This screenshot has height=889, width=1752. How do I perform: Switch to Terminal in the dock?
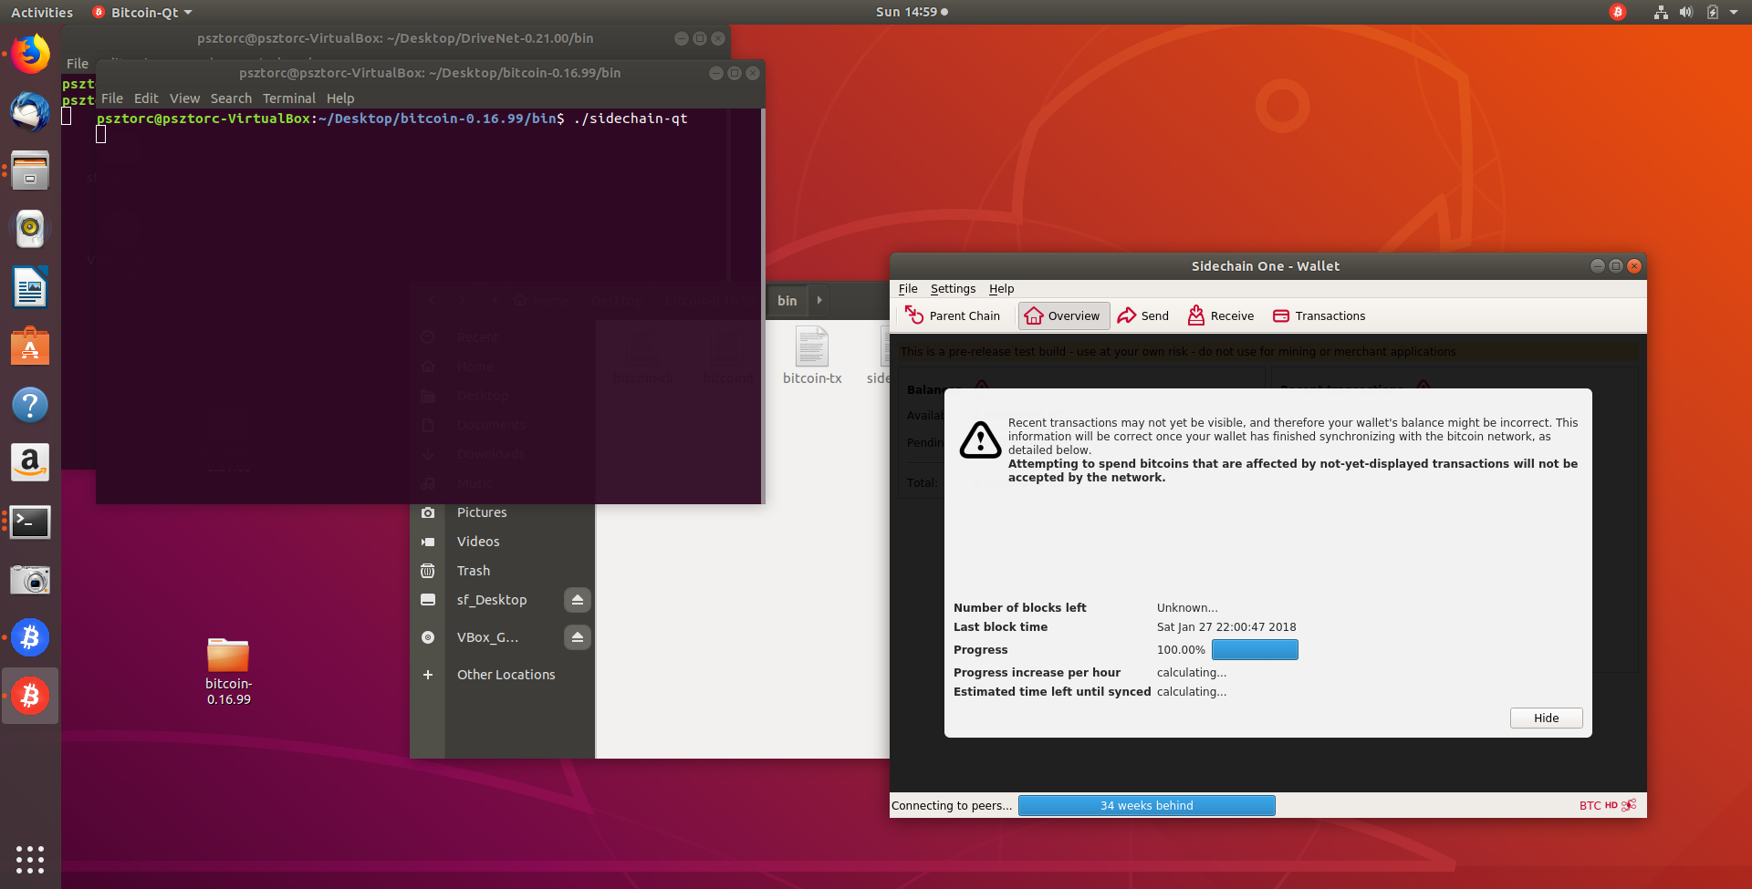(30, 522)
